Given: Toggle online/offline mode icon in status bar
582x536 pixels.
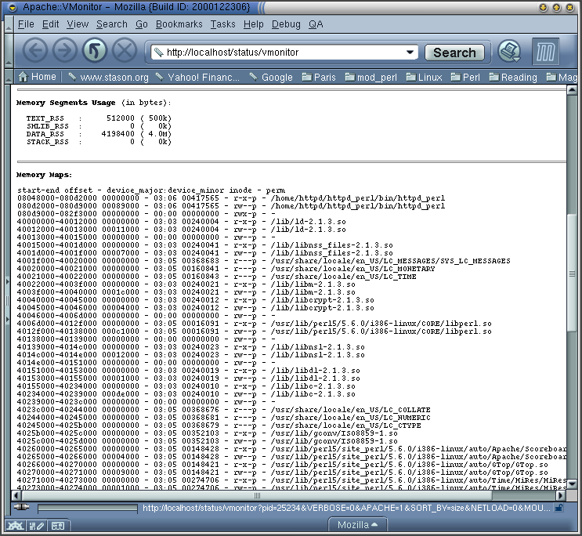Looking at the screenshot, I should [22, 508].
